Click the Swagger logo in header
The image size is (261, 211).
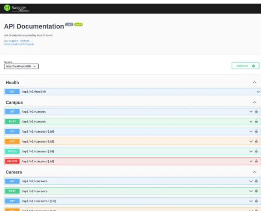click(x=17, y=8)
